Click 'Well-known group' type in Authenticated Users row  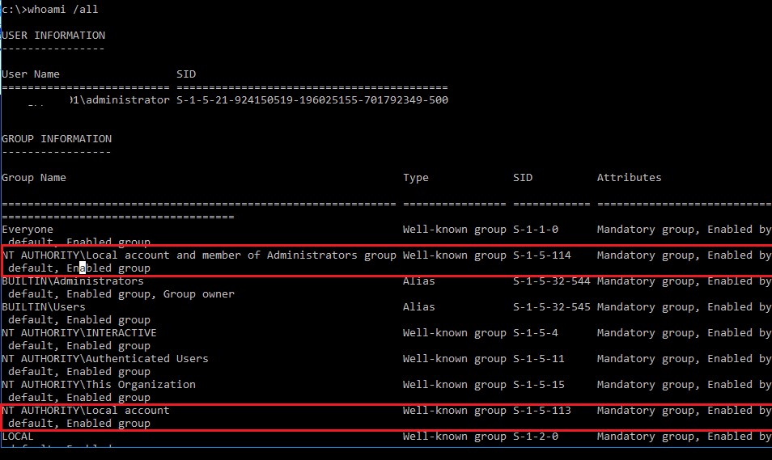coord(455,359)
